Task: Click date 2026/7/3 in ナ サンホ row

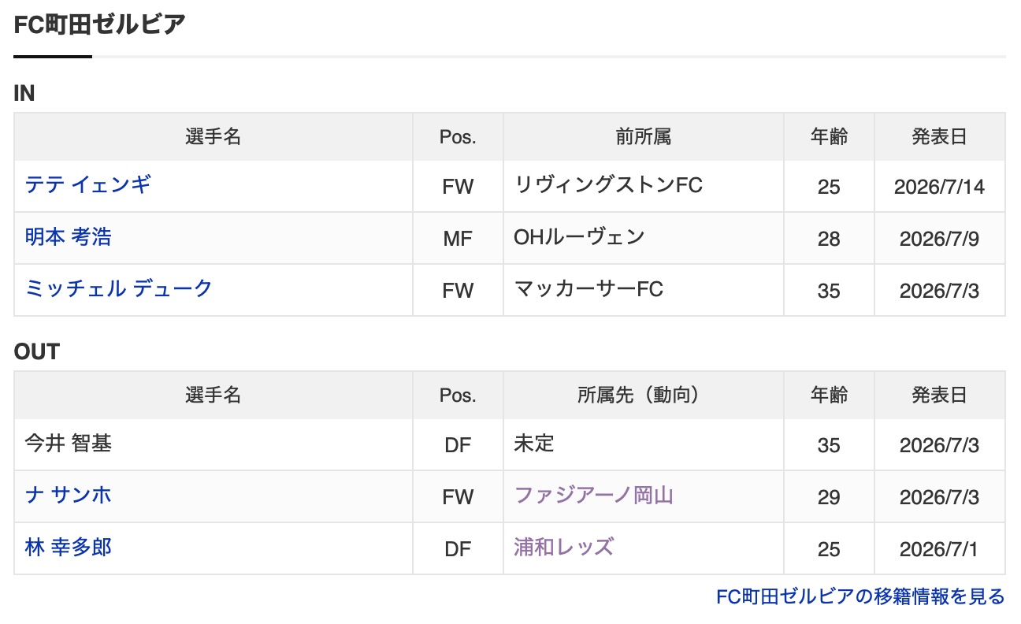Action: point(940,498)
